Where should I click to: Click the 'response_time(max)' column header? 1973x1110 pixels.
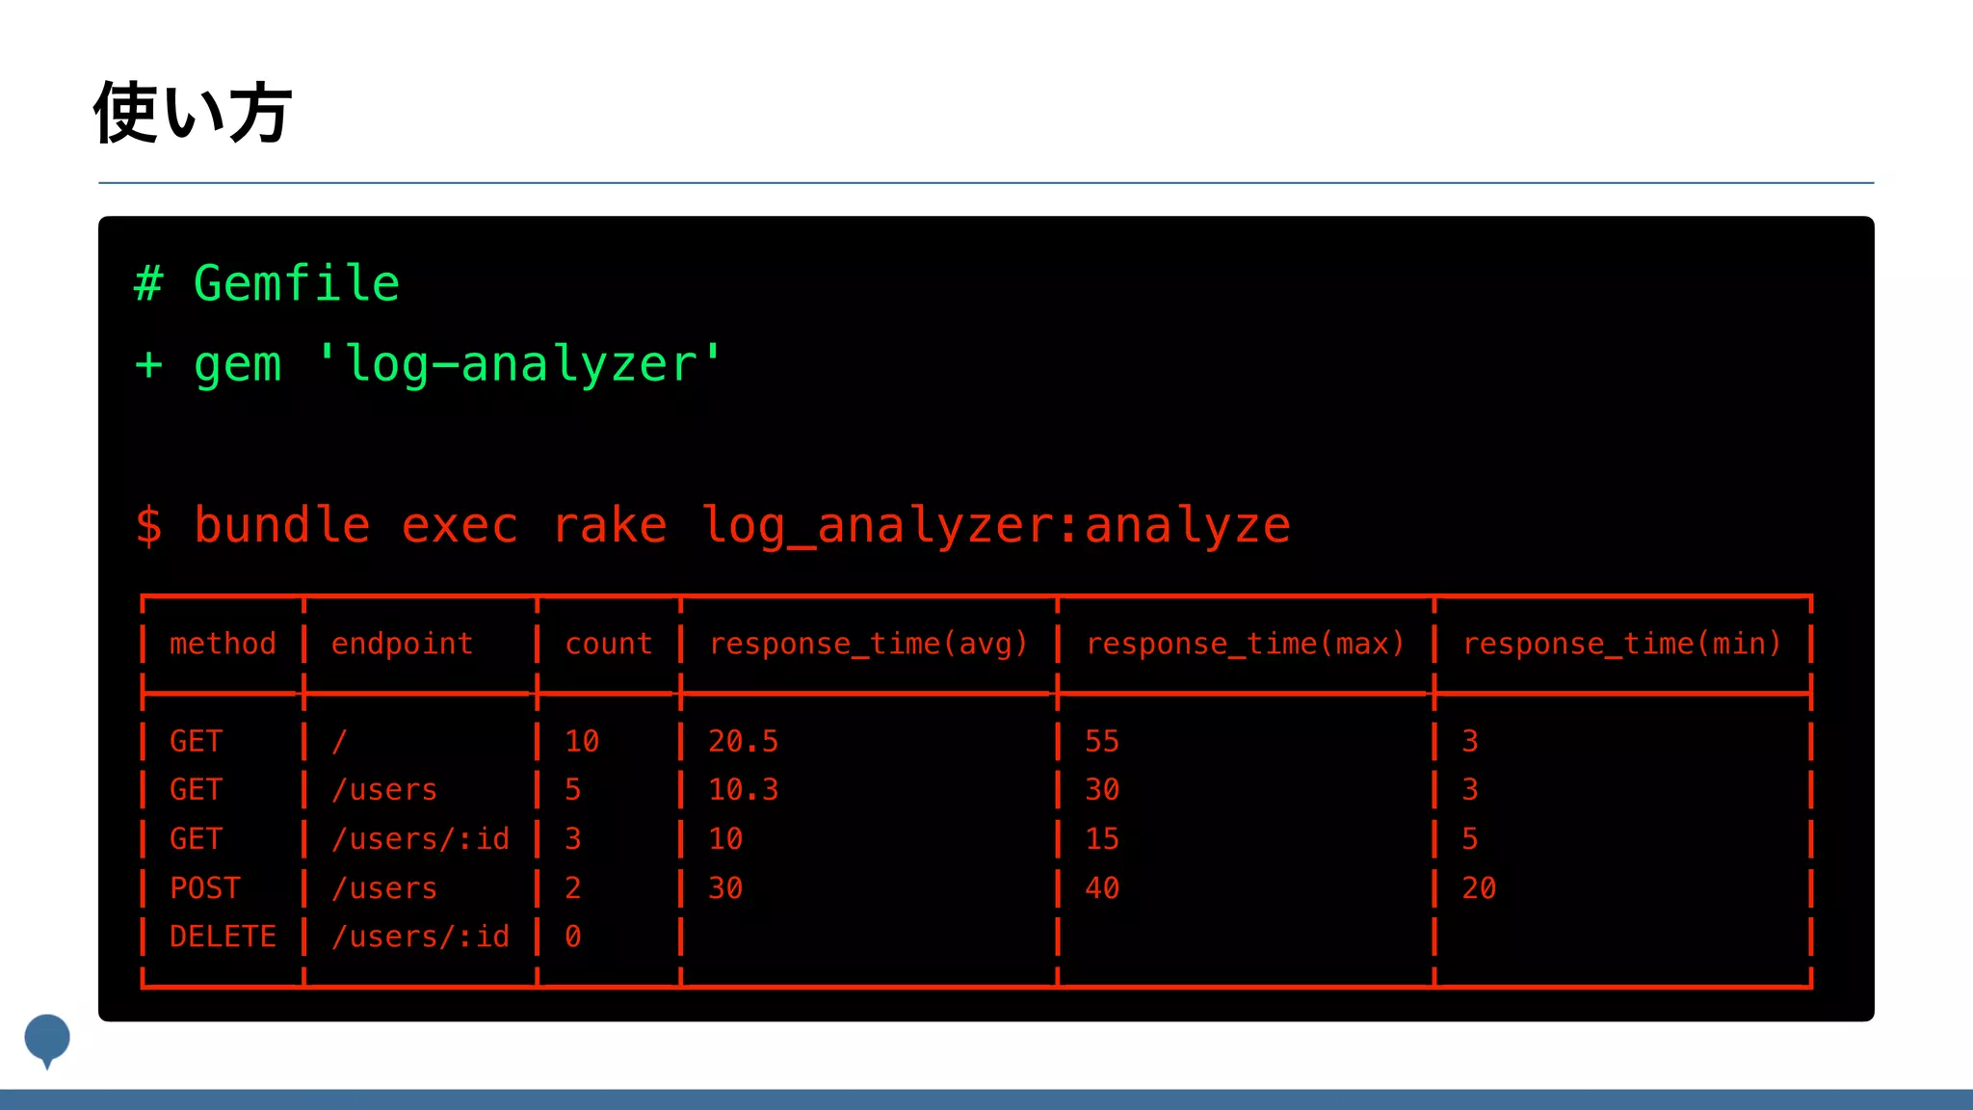tap(1245, 644)
